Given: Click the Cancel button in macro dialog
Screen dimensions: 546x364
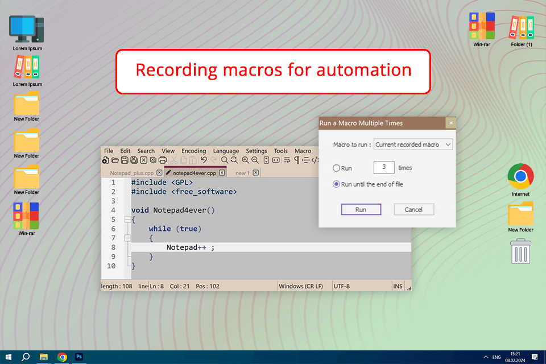Looking at the screenshot, I should [x=413, y=210].
